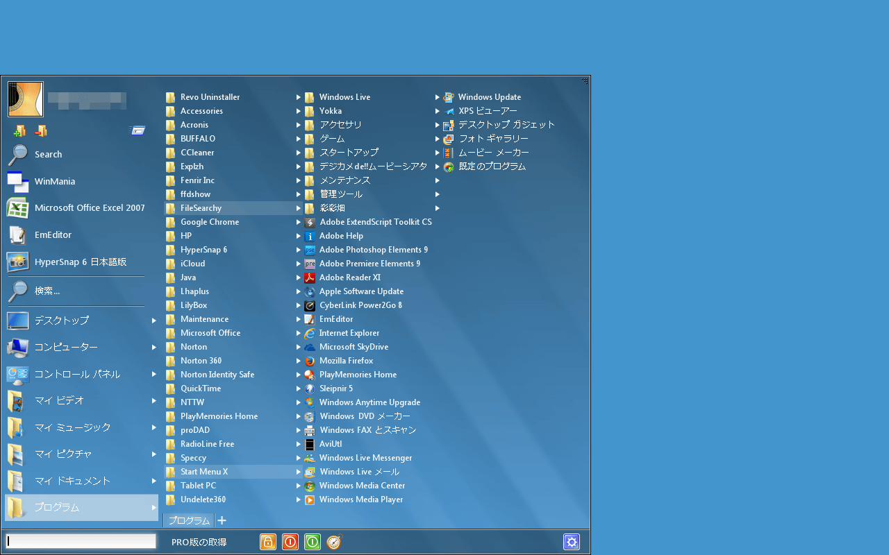Select the プログラム tab at bottom
Viewport: 889px width, 555px height.
(x=189, y=520)
